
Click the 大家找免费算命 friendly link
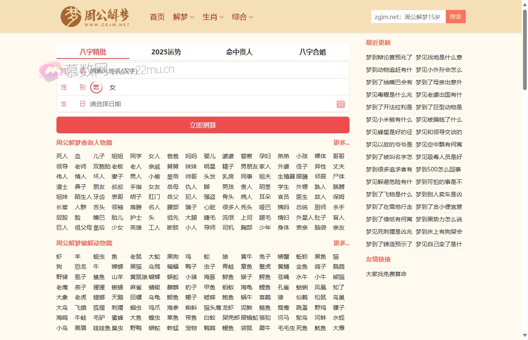click(x=385, y=274)
